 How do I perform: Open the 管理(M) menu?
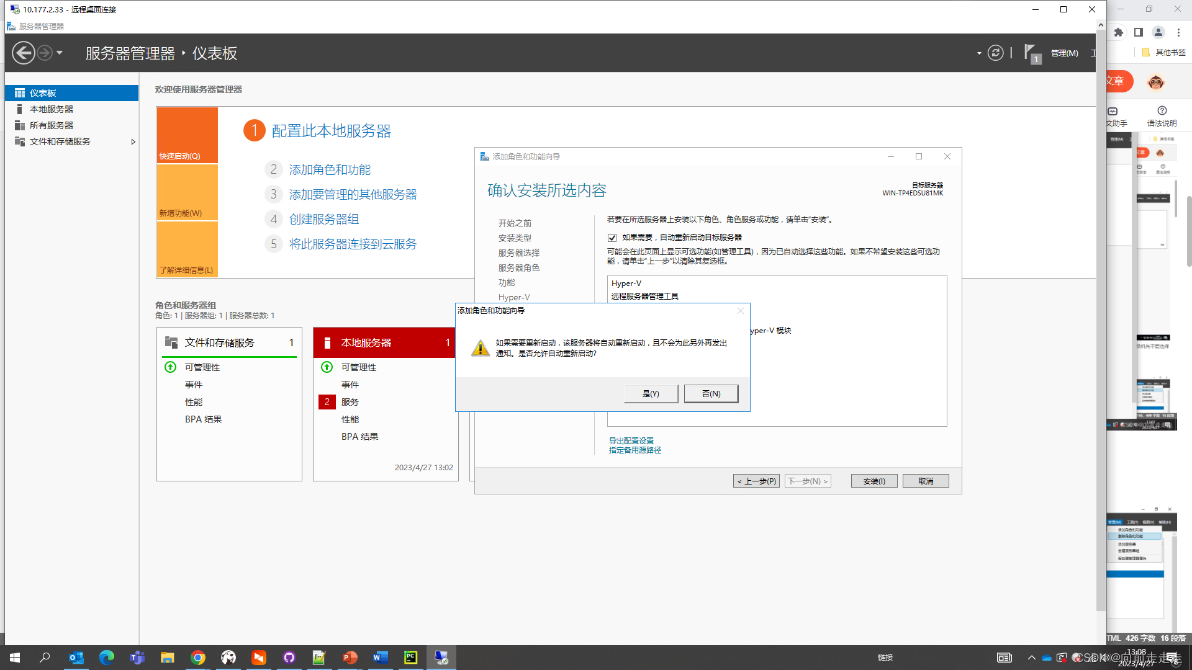click(1064, 53)
